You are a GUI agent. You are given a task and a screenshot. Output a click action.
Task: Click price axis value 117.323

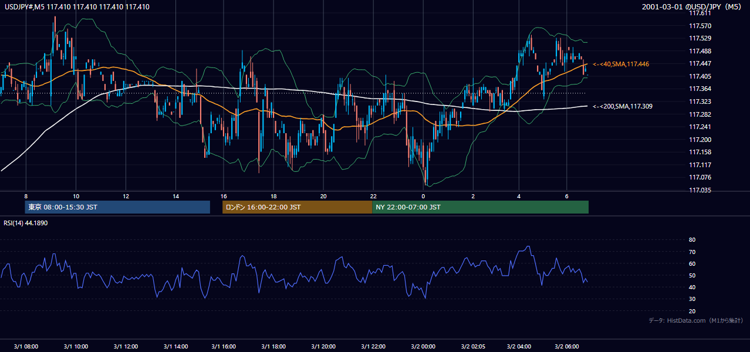point(700,101)
